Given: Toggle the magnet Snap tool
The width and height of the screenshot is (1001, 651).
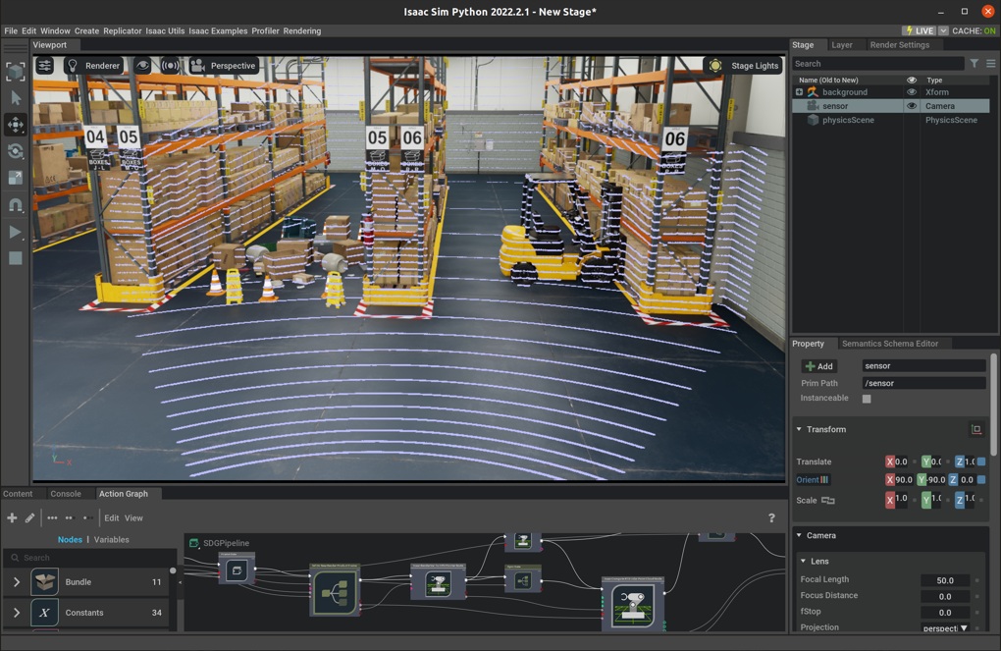Looking at the screenshot, I should 16,204.
